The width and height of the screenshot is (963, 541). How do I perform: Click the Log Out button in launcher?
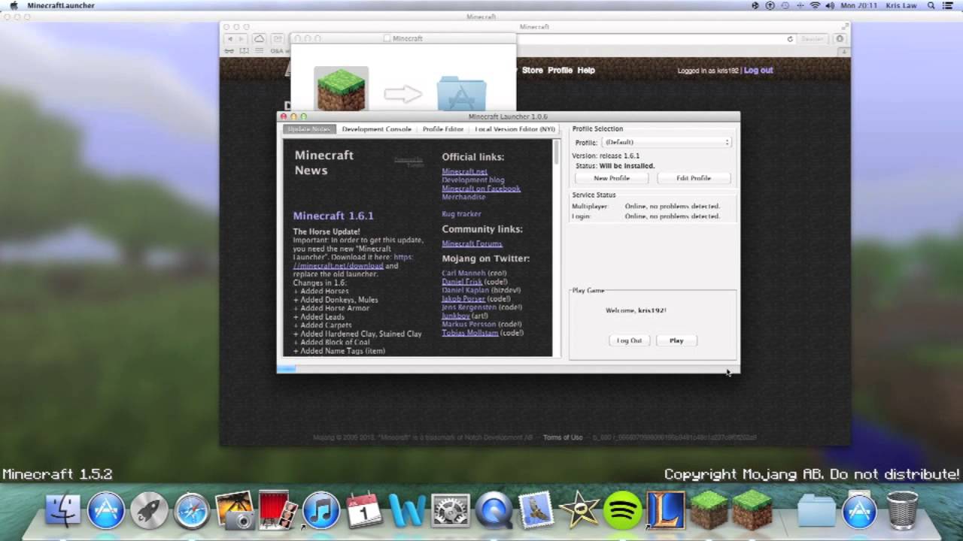click(629, 340)
